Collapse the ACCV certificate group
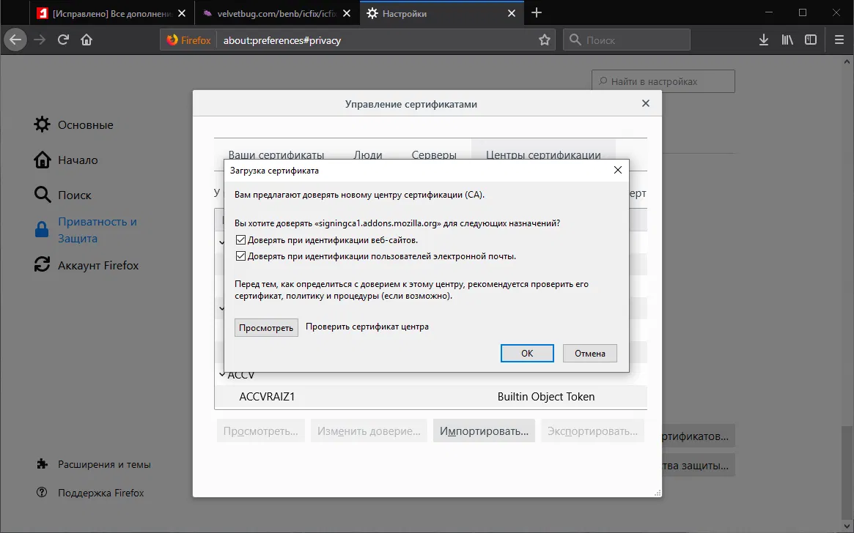 point(221,375)
